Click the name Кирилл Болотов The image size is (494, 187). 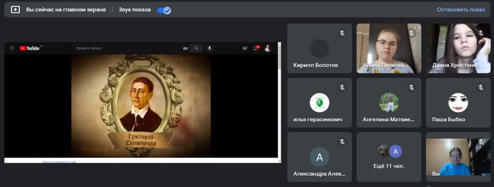coord(316,65)
